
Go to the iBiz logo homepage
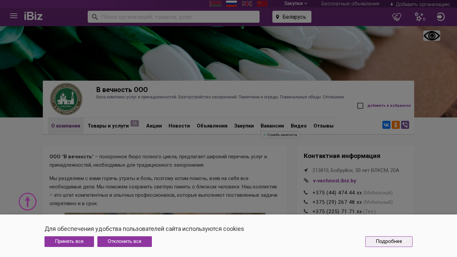(33, 16)
